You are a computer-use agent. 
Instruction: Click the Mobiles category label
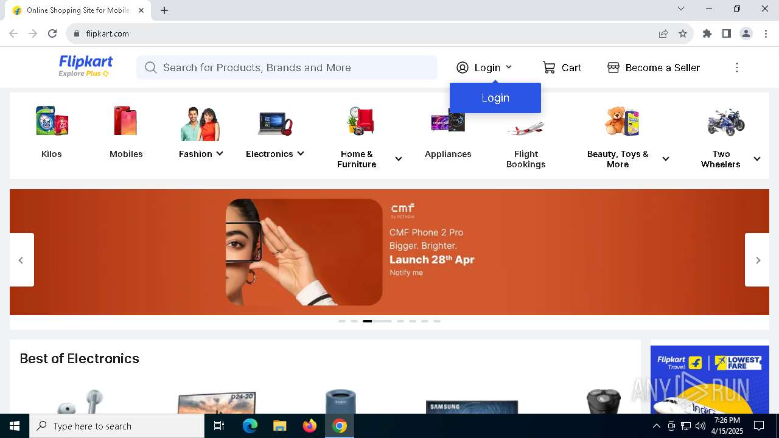coord(126,154)
